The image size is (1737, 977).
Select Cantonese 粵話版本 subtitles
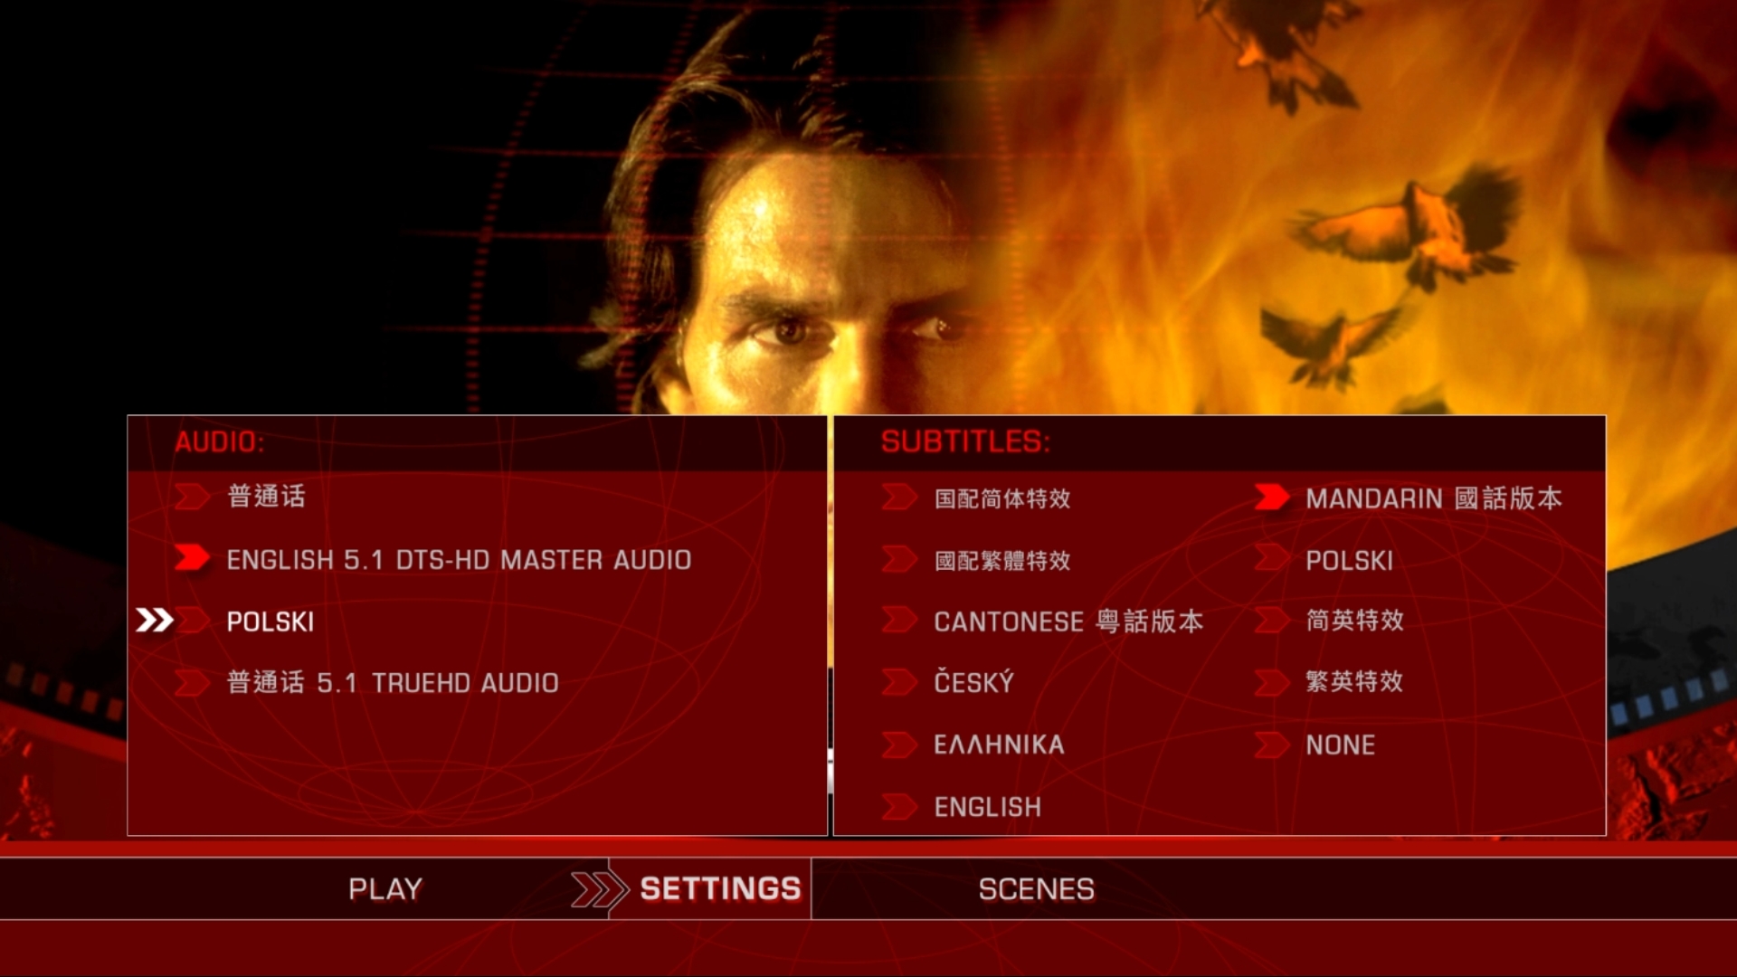[1068, 621]
